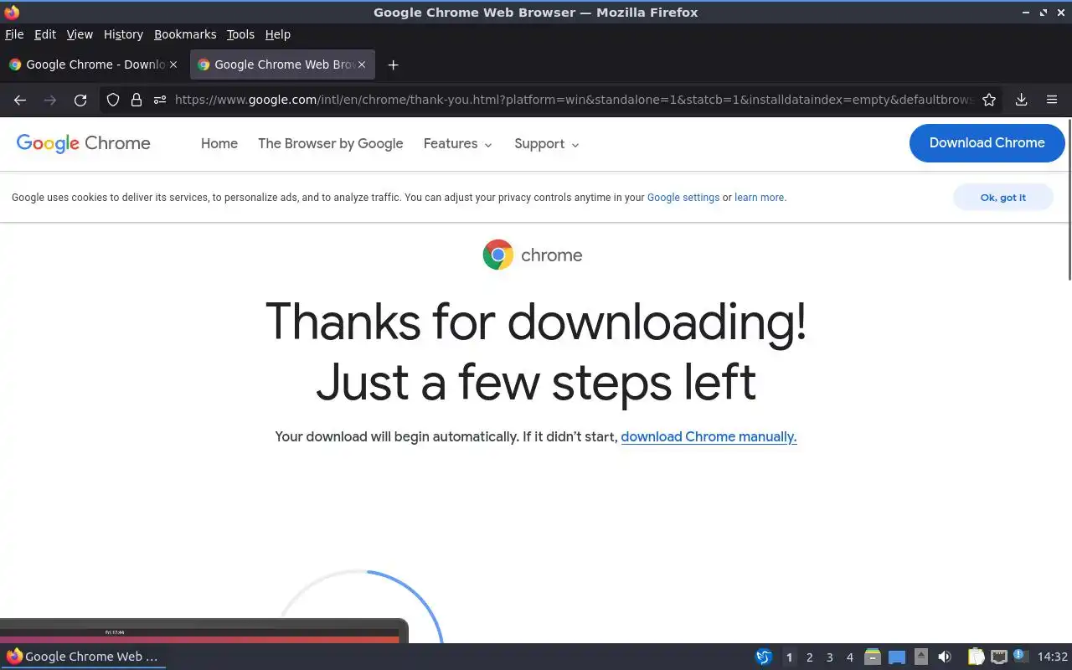Click the forward navigation arrow

[x=50, y=100]
